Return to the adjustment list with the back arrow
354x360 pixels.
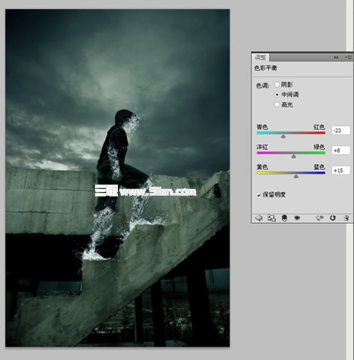coord(258,218)
